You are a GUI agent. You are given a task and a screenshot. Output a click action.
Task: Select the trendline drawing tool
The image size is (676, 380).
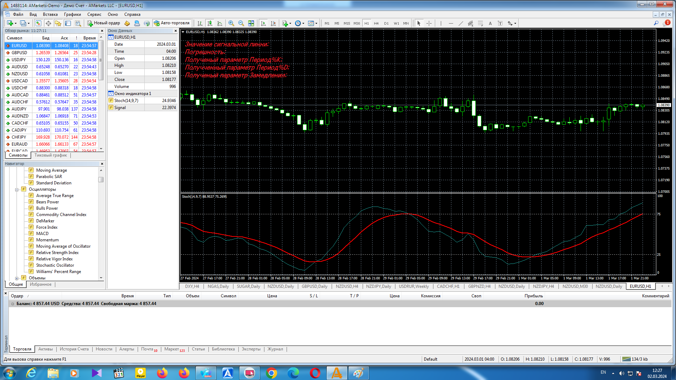461,23
